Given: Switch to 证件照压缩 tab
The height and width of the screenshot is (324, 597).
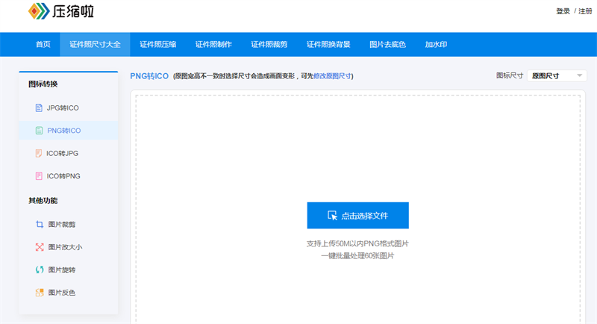Looking at the screenshot, I should coord(157,45).
